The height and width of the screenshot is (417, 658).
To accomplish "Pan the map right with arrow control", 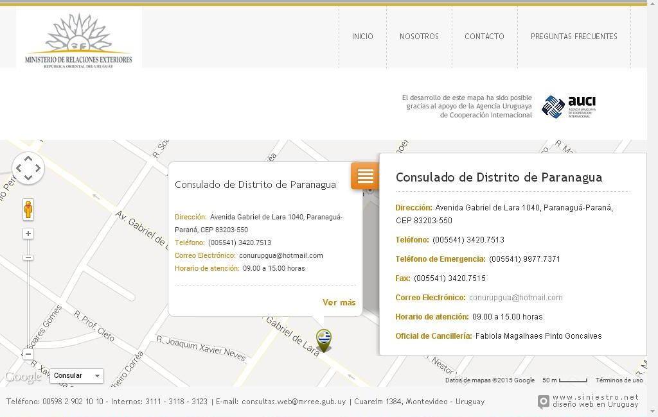I will [38, 169].
